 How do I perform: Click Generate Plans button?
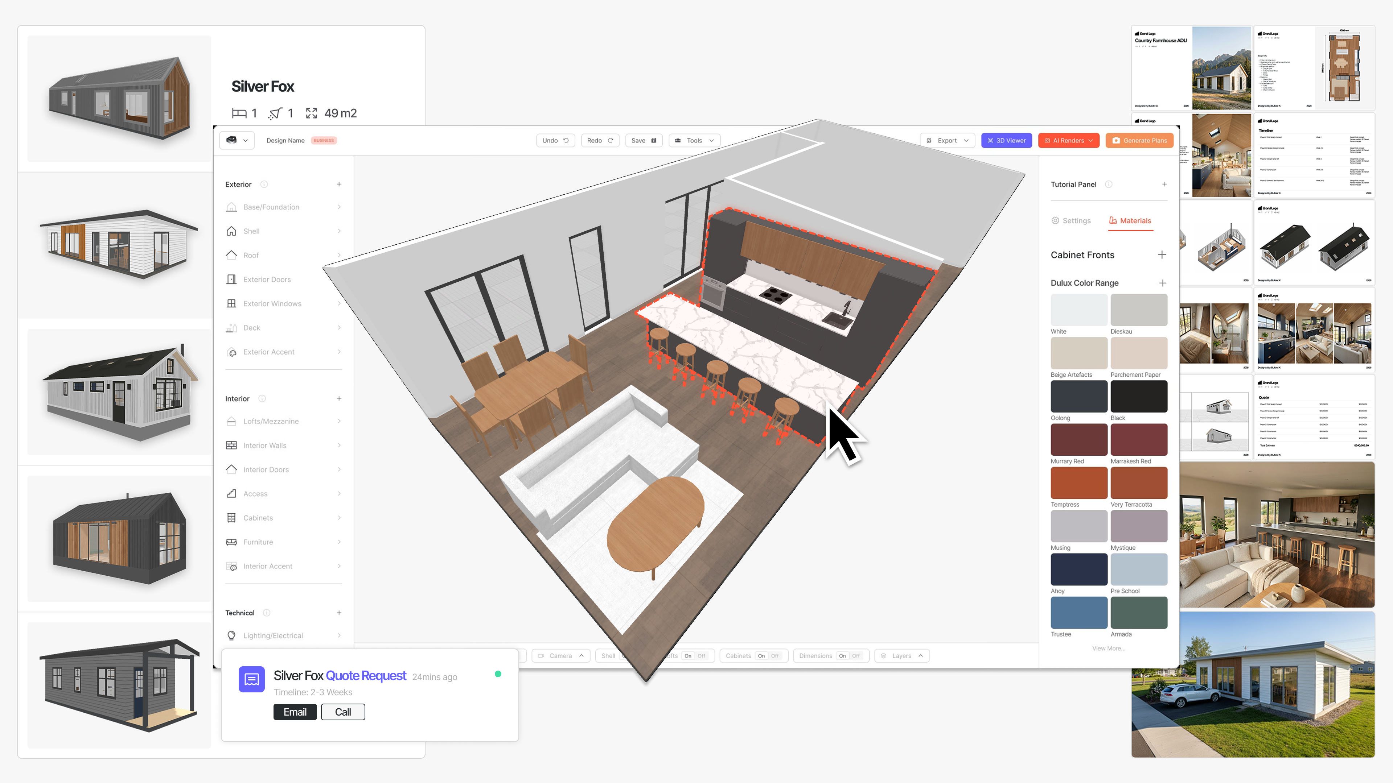(x=1139, y=141)
